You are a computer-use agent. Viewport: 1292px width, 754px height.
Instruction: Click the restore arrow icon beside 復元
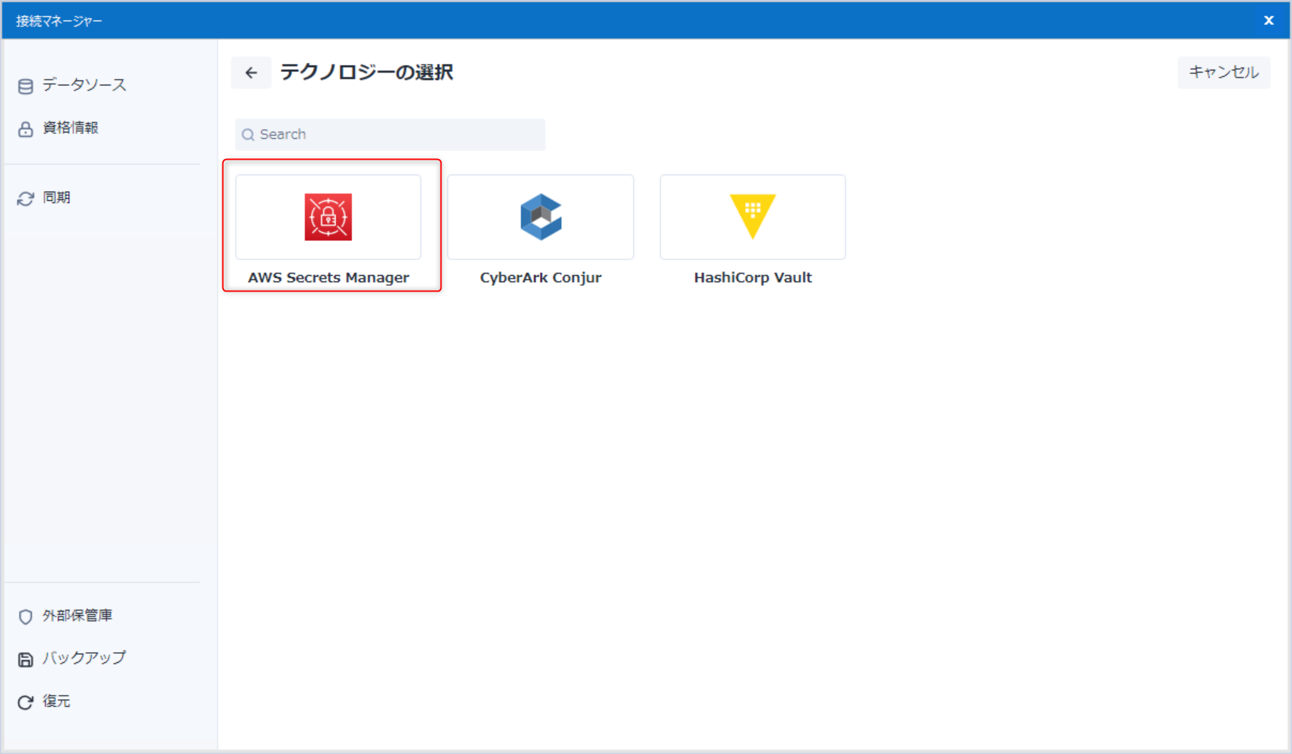(x=26, y=702)
